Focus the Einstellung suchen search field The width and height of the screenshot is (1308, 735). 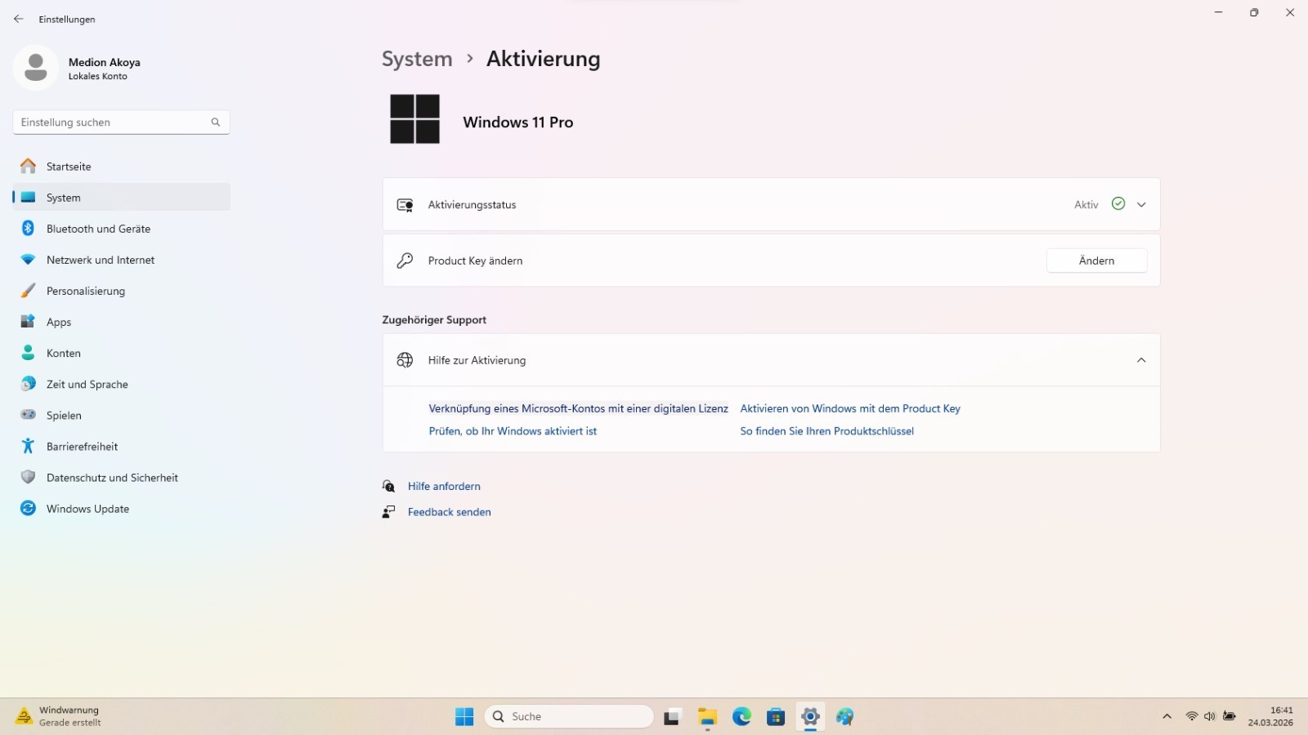[121, 122]
